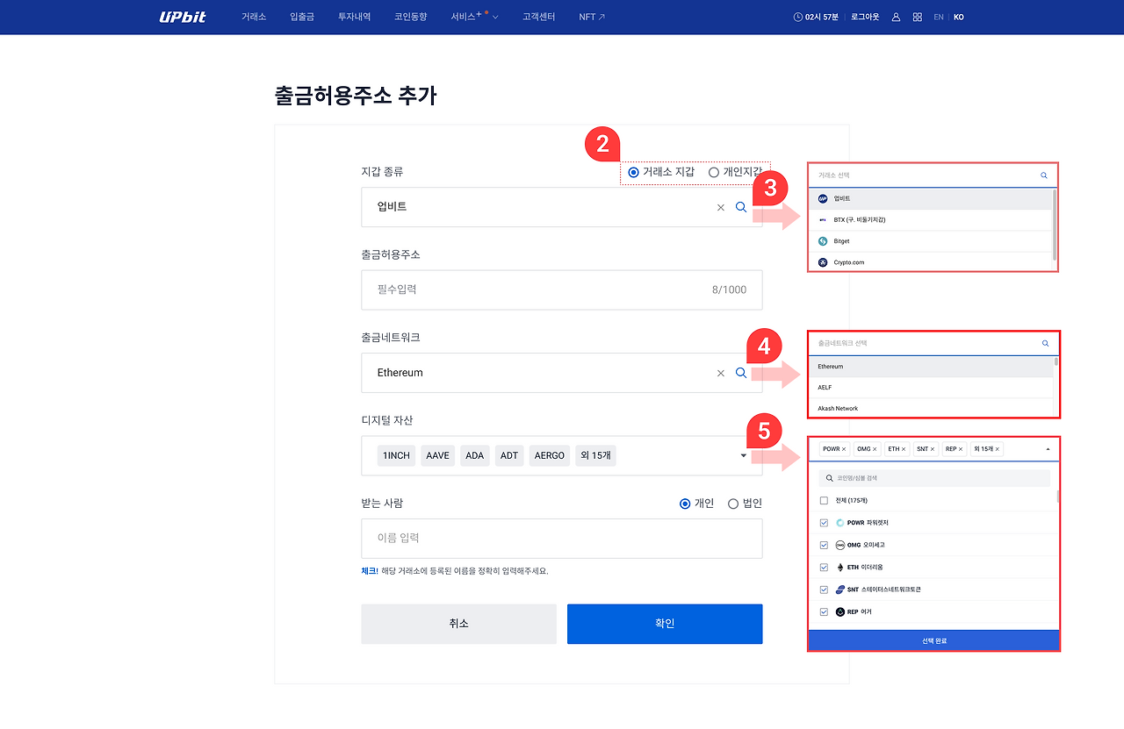Open the 투자내역 menu in header

click(354, 17)
